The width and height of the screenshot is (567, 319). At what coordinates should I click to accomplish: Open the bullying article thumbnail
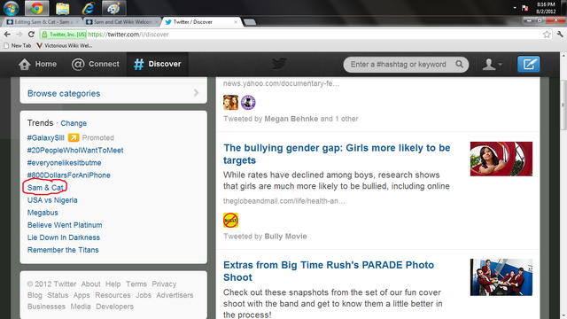(501, 159)
